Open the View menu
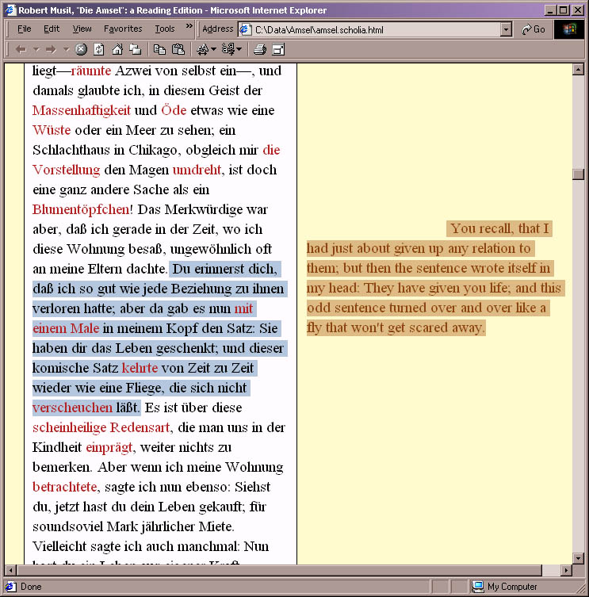Viewport: 589px width, 597px height. click(x=82, y=29)
